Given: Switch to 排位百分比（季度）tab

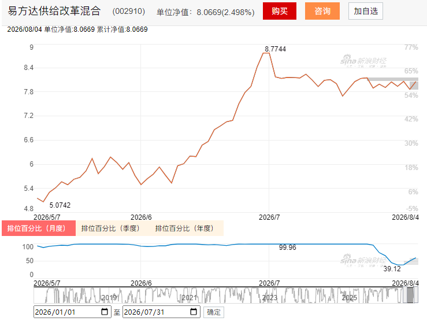Looking at the screenshot, I should coord(110,228).
